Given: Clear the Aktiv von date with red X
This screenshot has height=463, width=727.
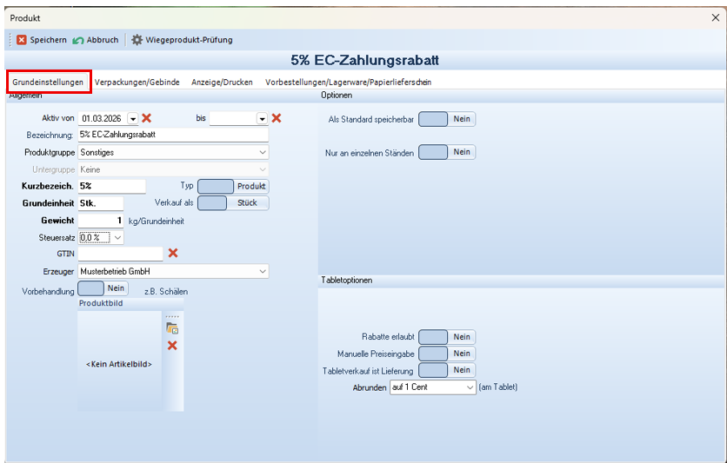Looking at the screenshot, I should coord(146,118).
